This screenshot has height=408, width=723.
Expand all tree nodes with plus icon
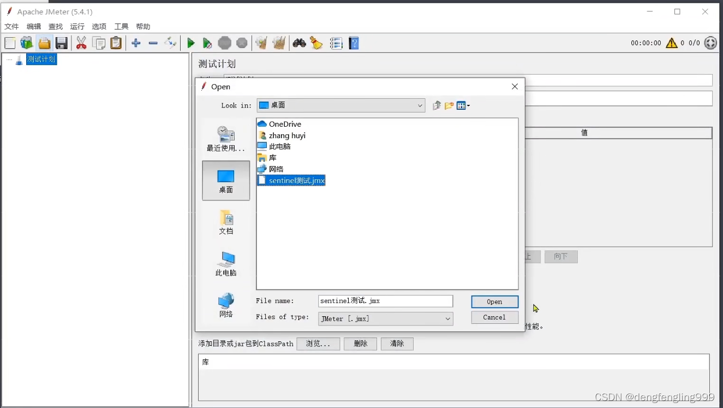pyautogui.click(x=136, y=43)
